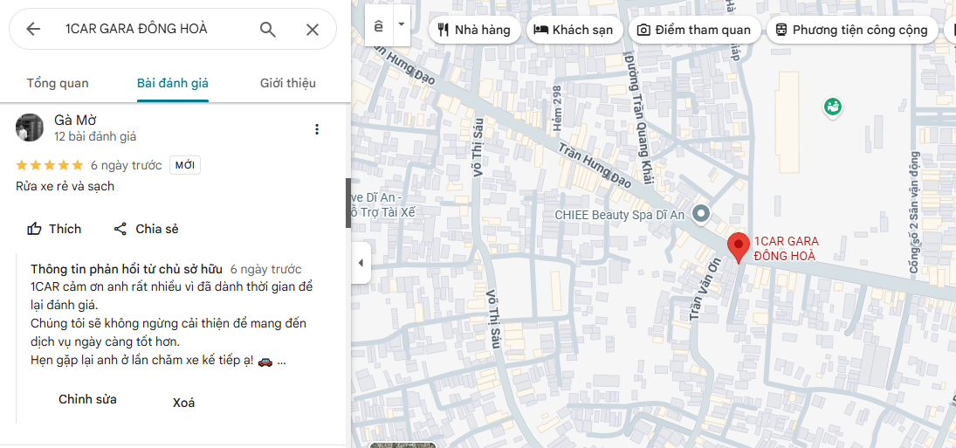956x448 pixels.
Task: Open Gà Mờ profile name link
Action: point(76,120)
